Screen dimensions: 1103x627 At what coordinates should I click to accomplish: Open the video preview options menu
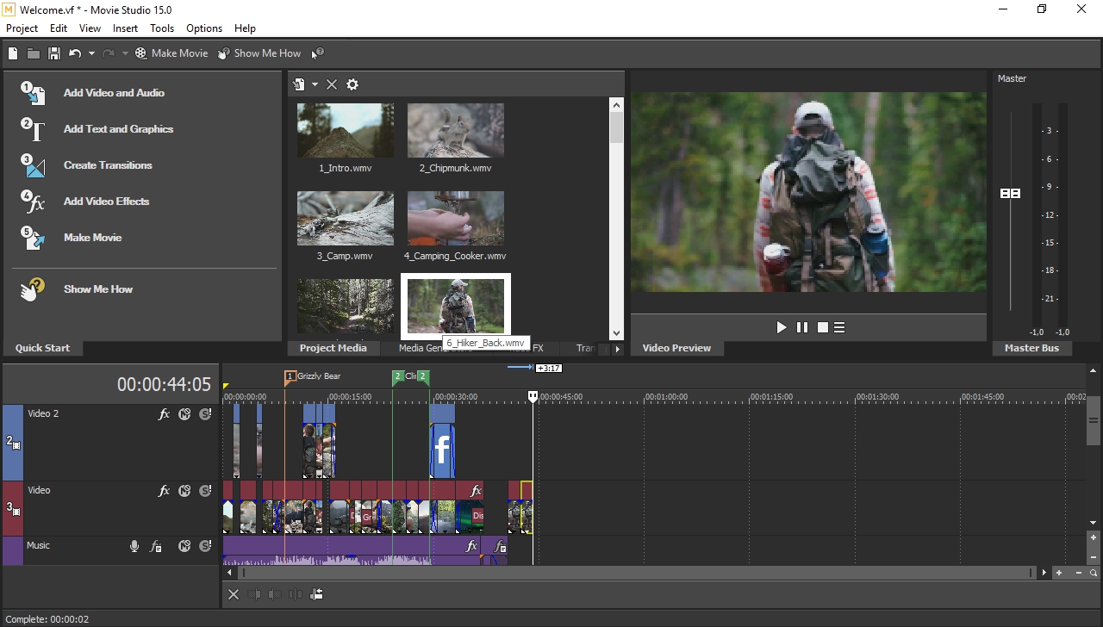coord(839,327)
